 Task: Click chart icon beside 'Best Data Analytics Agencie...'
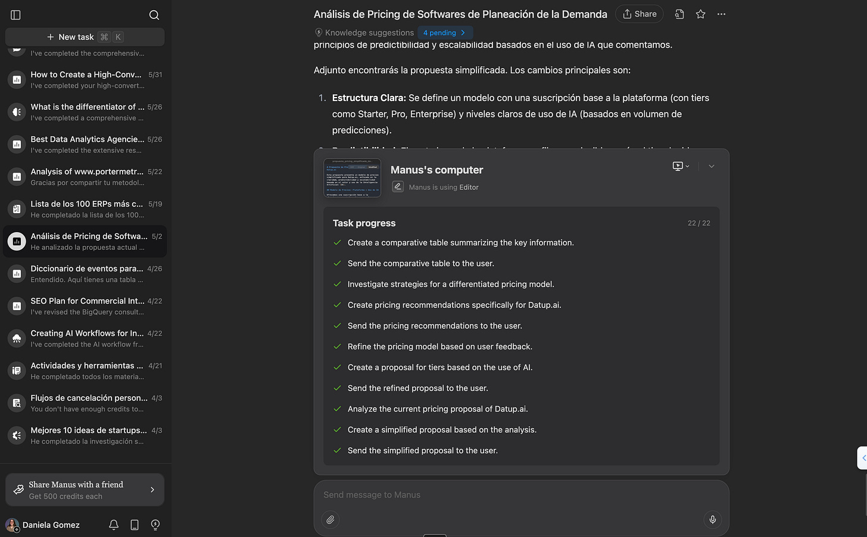[17, 144]
